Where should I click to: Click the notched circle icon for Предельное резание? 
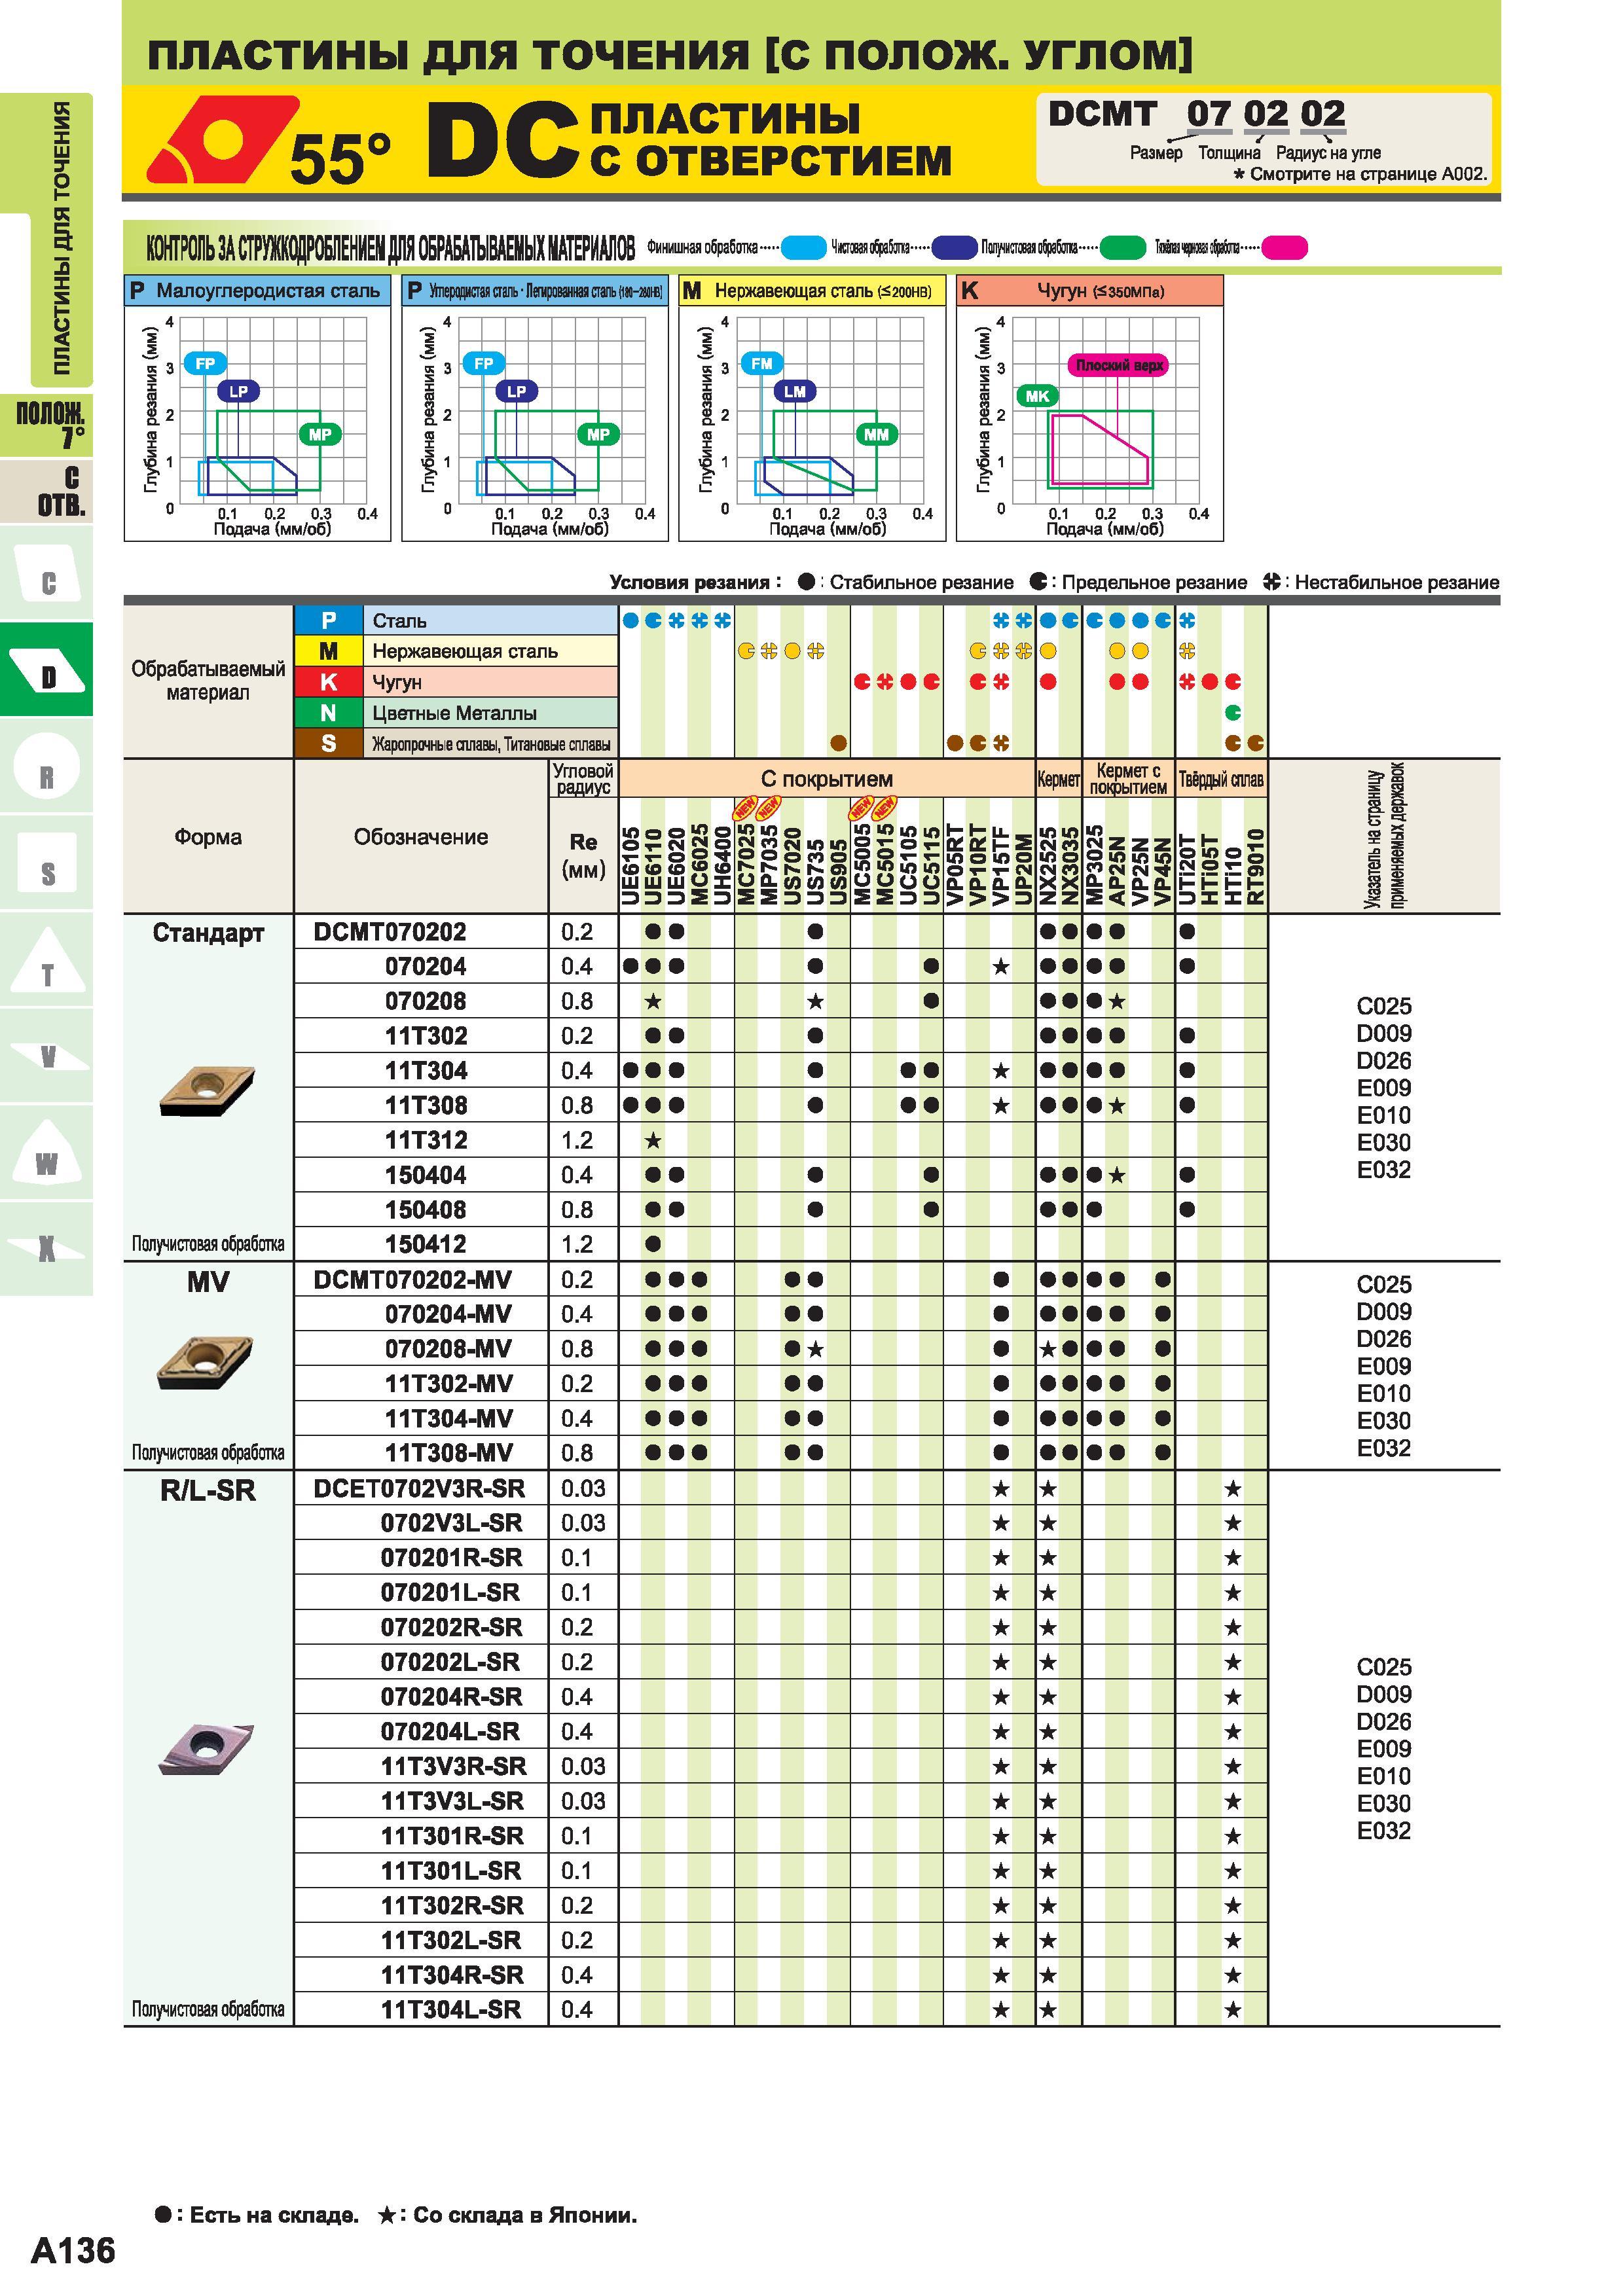coord(1038,582)
